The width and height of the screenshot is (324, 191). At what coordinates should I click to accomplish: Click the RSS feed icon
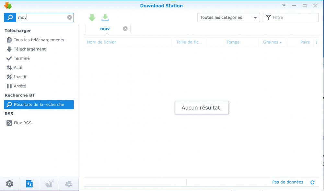point(9,123)
